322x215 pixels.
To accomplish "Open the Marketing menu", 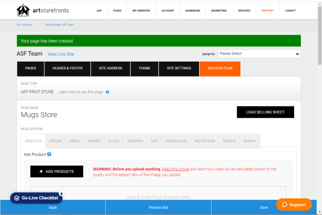I will pos(219,10).
